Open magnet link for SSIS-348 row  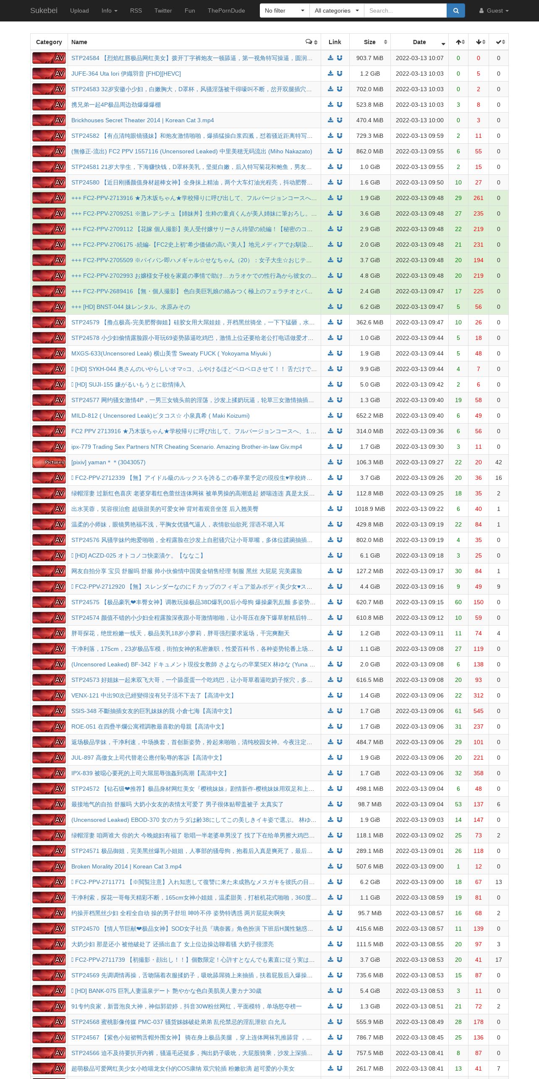[x=340, y=711]
